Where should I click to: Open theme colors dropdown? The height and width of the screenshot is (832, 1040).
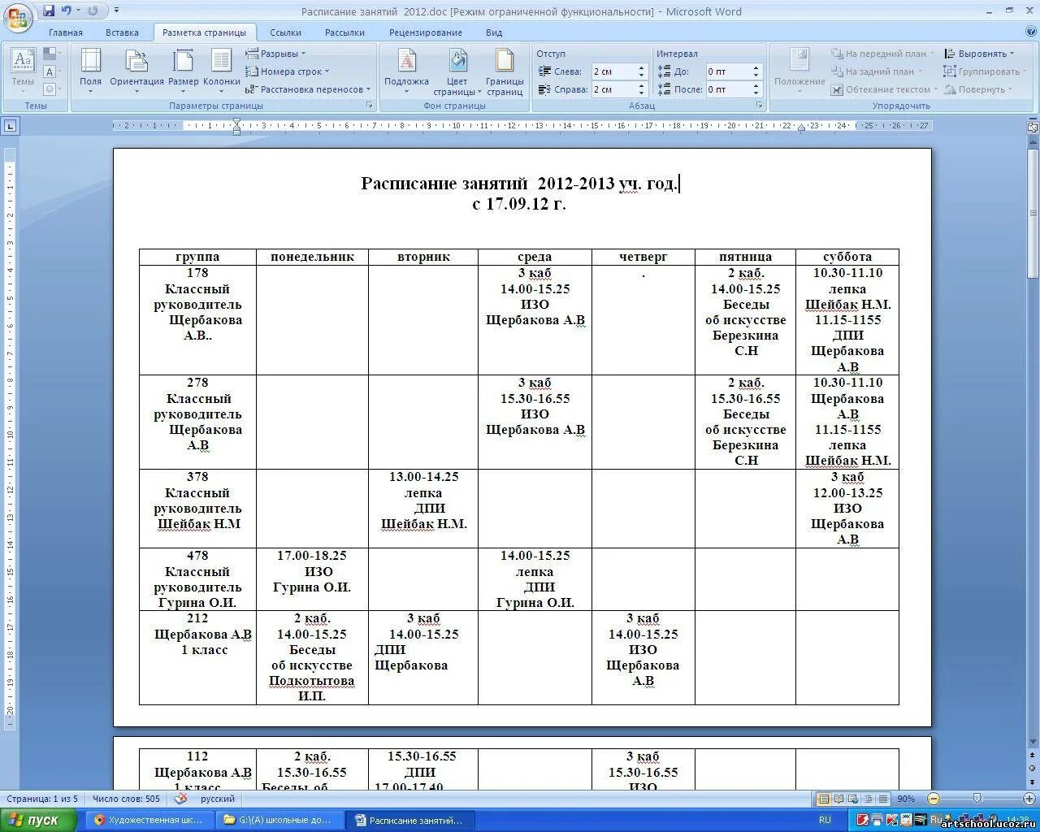pyautogui.click(x=52, y=54)
